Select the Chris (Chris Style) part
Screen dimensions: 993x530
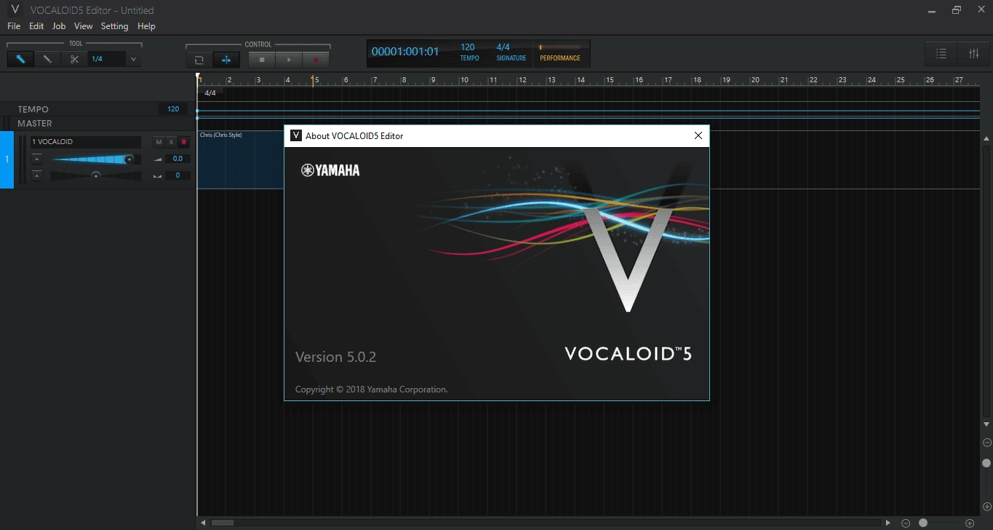[x=240, y=160]
